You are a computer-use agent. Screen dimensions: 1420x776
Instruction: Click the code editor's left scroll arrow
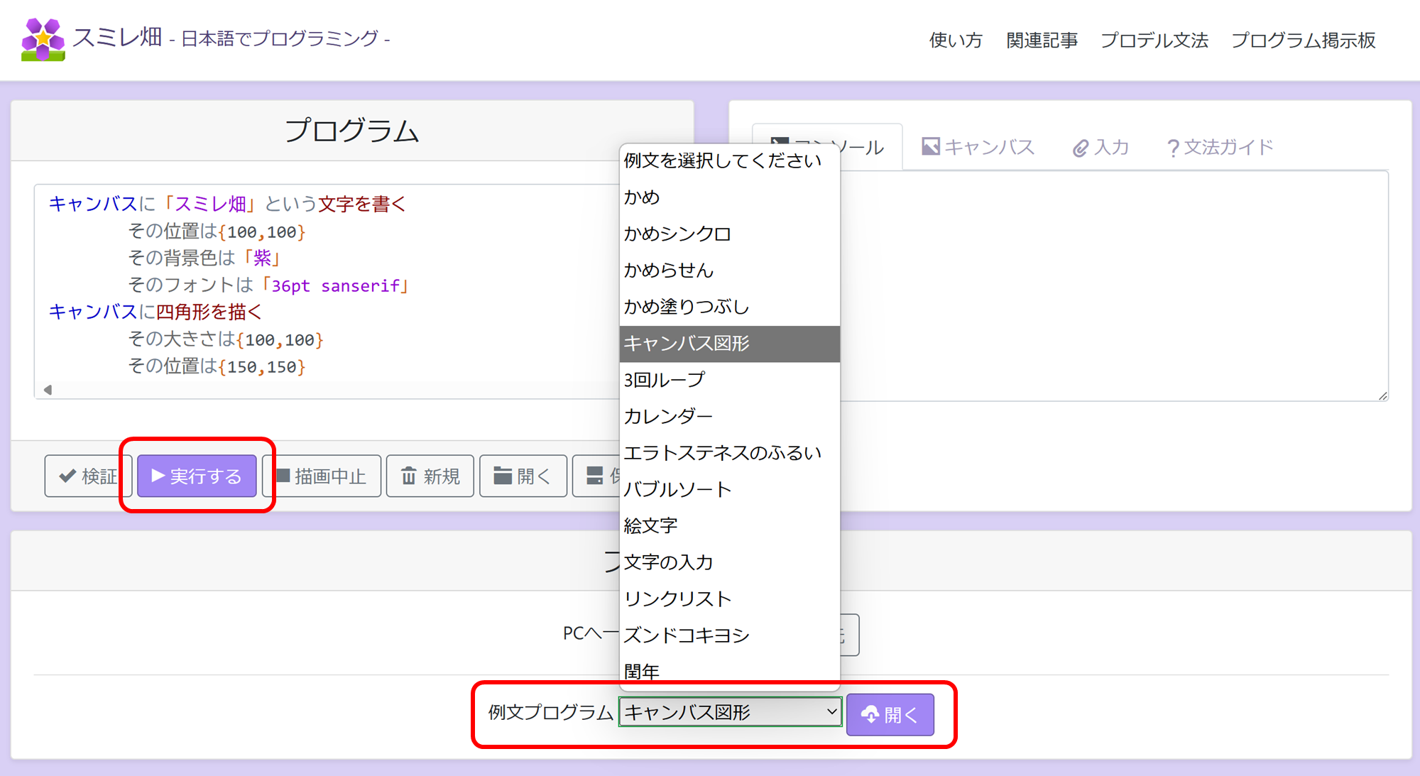click(48, 390)
